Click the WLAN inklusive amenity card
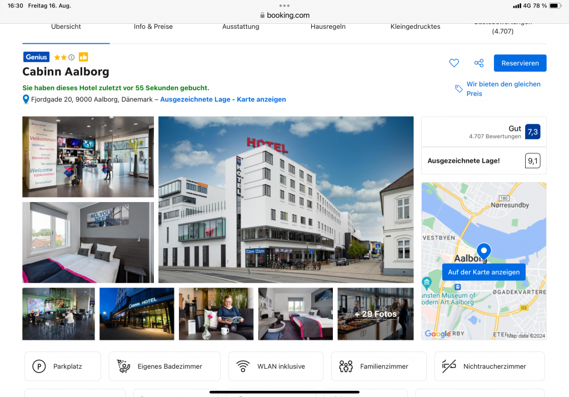Viewport: 569px width, 397px height. click(276, 366)
